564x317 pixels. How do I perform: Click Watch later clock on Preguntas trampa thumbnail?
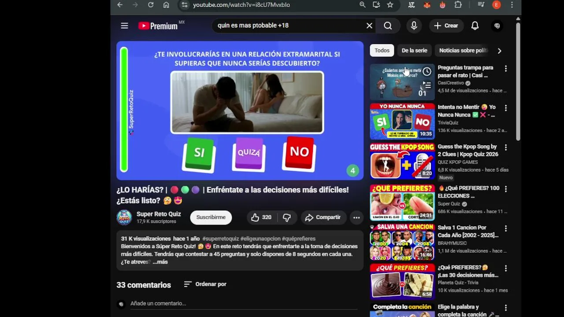(427, 71)
